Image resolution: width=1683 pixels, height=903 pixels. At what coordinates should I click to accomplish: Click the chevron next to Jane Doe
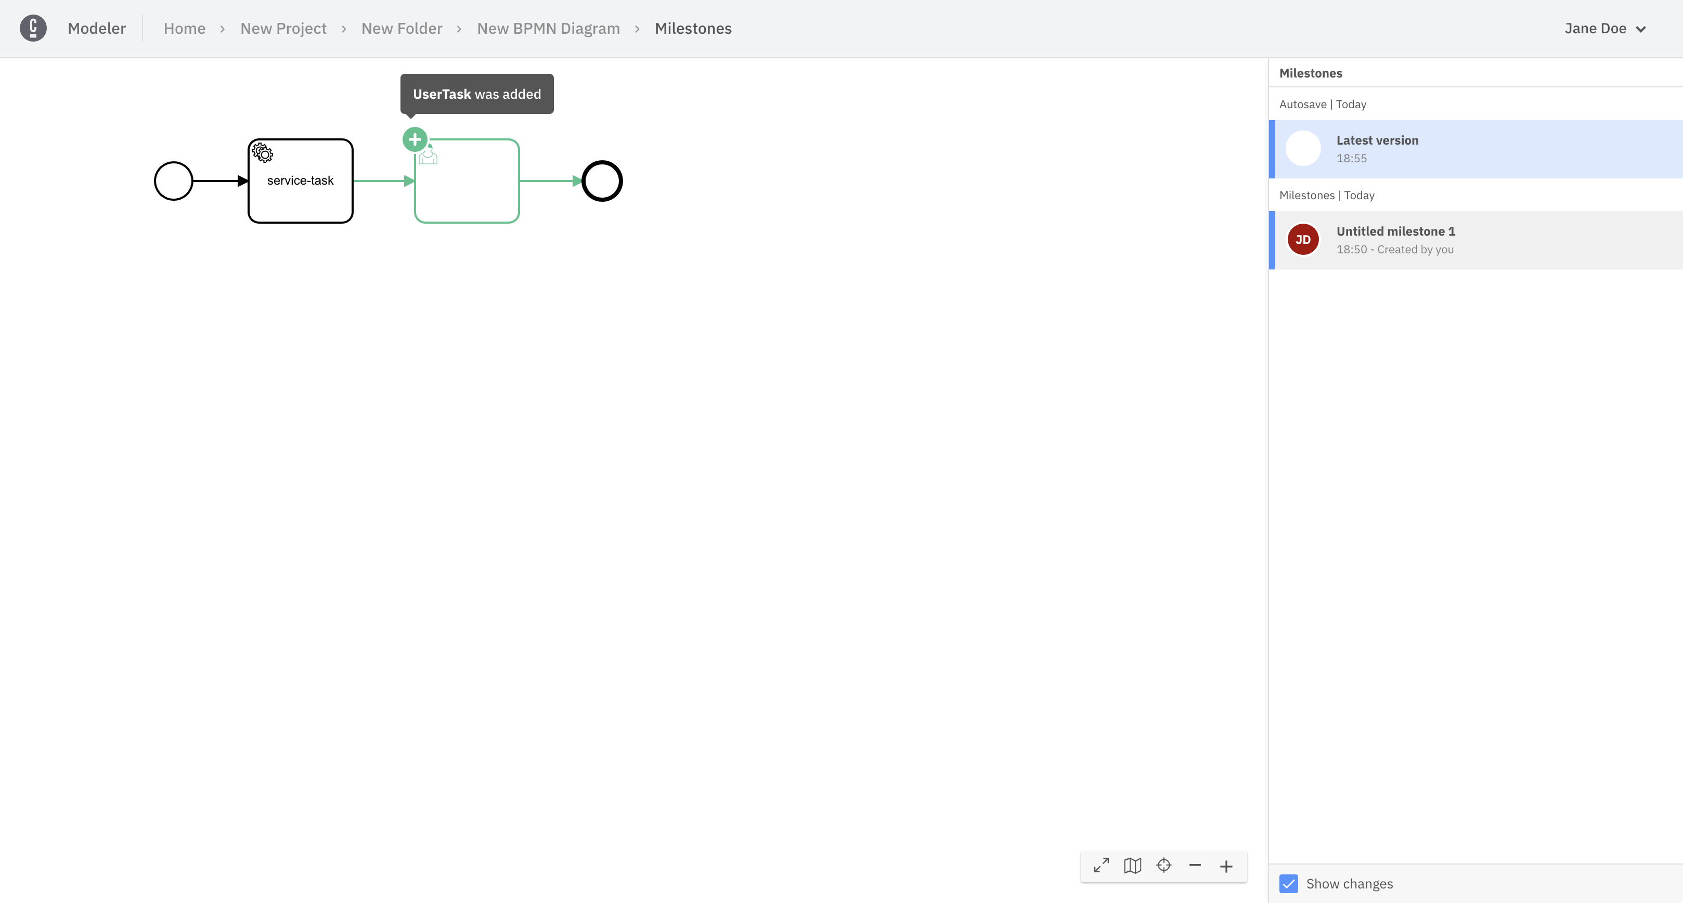1640,29
